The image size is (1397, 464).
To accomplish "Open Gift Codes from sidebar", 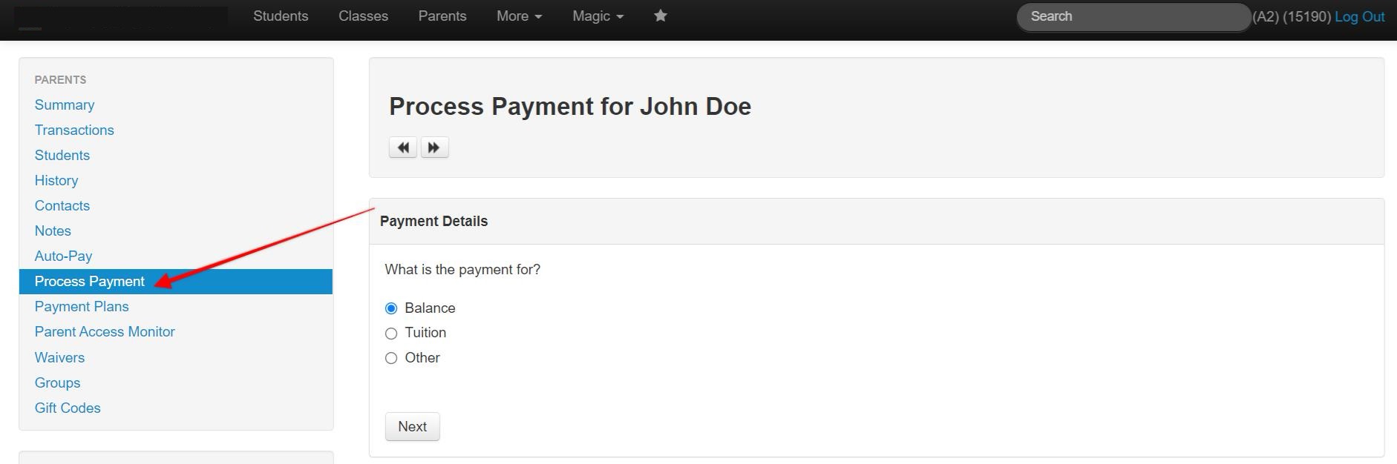I will [68, 408].
